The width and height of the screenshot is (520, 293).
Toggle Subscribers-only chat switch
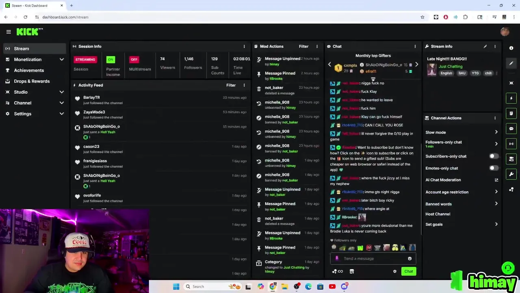493,156
